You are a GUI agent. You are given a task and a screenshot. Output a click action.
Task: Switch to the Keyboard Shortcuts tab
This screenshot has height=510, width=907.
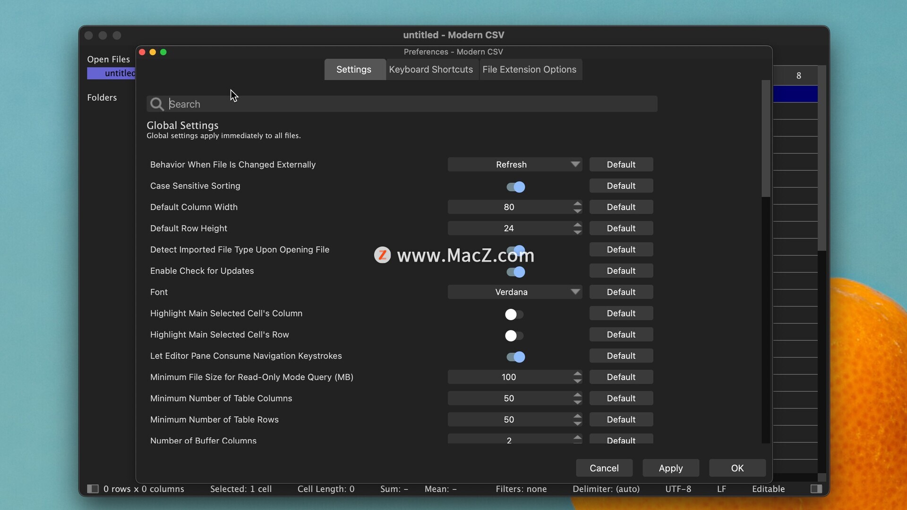pos(432,69)
